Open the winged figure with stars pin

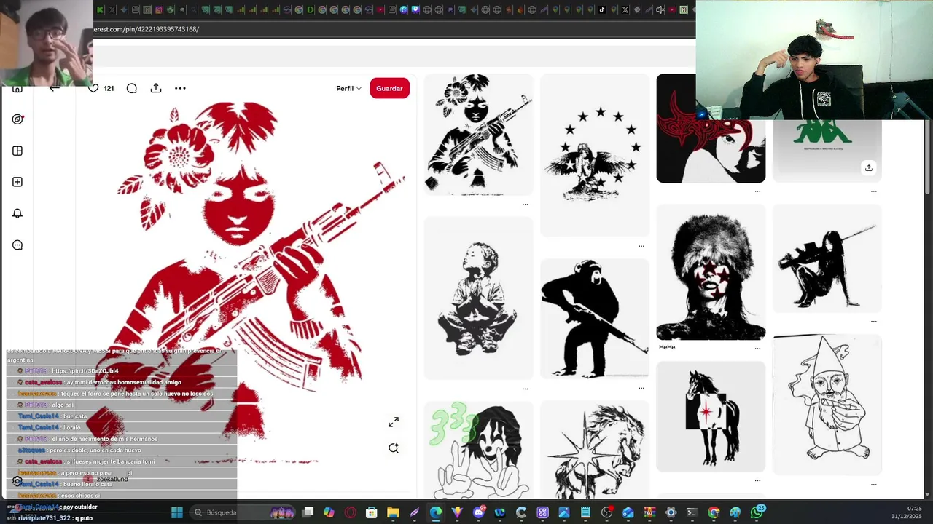[x=595, y=155]
